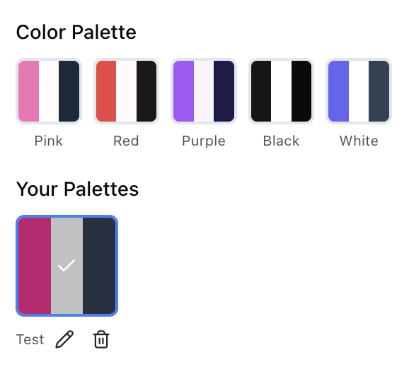Viewport: 409px width, 369px height.
Task: Click dark navy stripe of Test palette
Action: (x=99, y=266)
